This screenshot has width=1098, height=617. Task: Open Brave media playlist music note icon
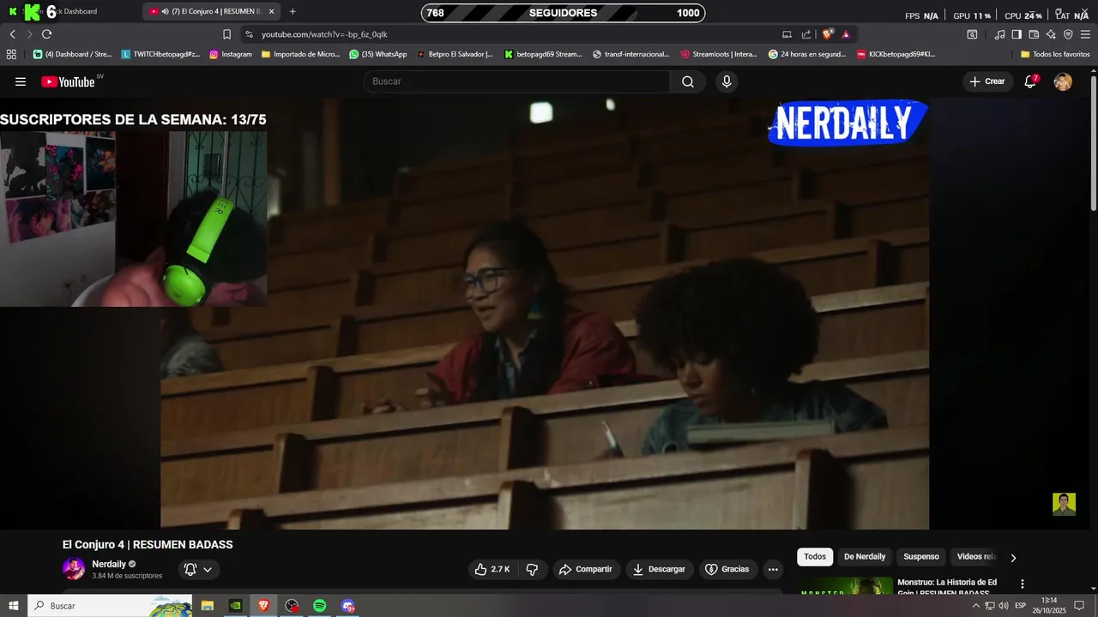point(999,34)
